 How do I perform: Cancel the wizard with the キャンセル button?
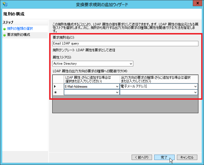click(187, 157)
